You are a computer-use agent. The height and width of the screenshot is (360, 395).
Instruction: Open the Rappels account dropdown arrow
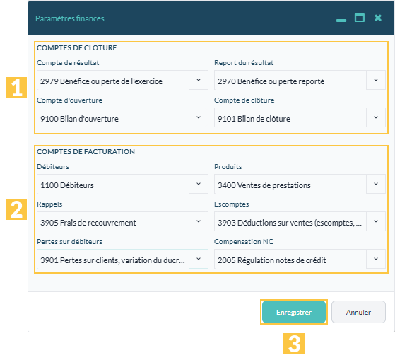click(x=199, y=221)
